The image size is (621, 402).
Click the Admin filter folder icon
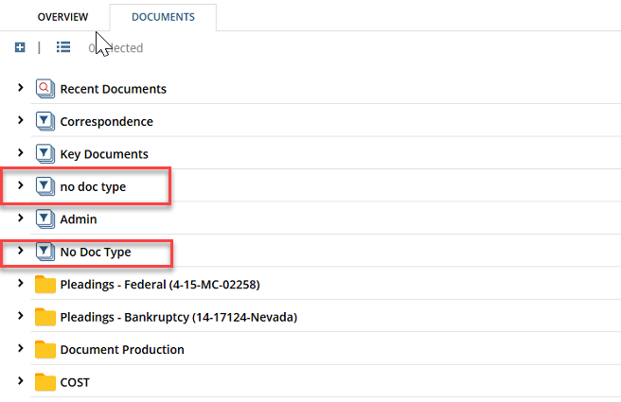[x=45, y=219]
